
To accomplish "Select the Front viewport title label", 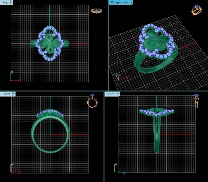I will (x=6, y=94).
